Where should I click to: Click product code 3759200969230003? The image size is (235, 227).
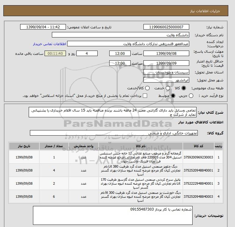[198, 157]
